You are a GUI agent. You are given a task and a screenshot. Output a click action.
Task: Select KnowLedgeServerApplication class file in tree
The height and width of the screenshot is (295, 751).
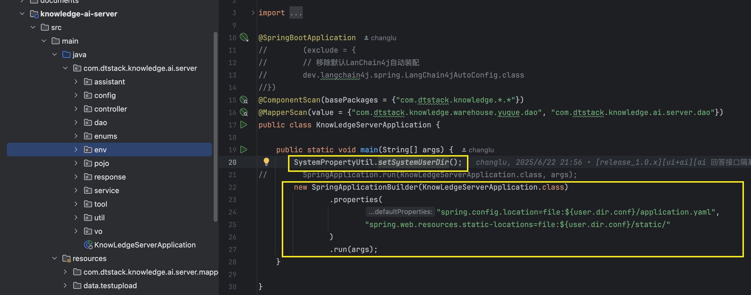(140, 245)
